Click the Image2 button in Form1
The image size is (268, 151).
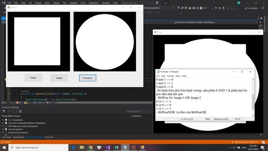tap(59, 78)
